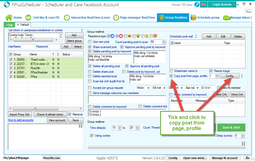Switch to the Group Realtime tab
Image resolution: width=255 pixels, height=161 pixels.
click(x=173, y=18)
